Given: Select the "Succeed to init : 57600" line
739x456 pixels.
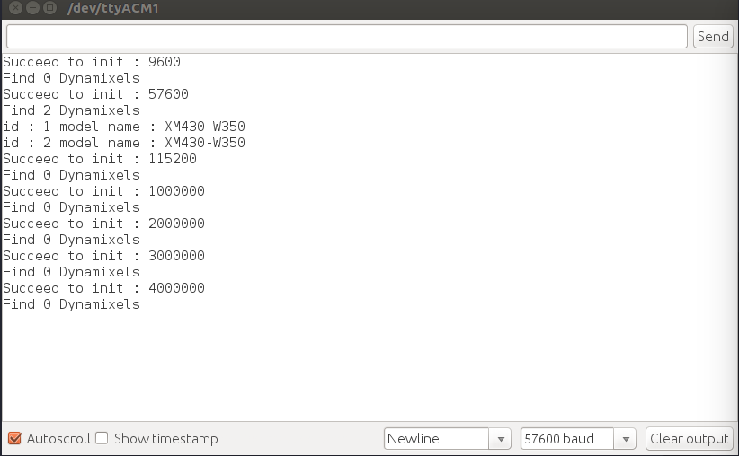Looking at the screenshot, I should tap(95, 94).
